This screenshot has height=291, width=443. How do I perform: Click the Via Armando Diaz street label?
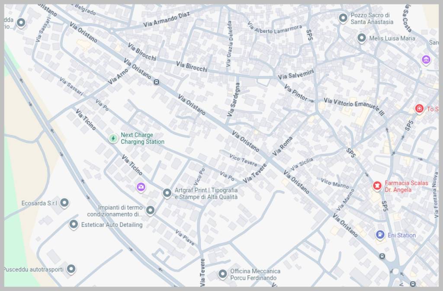pyautogui.click(x=167, y=19)
